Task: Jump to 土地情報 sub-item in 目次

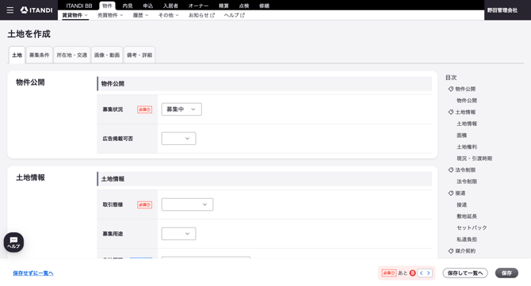Action: [x=467, y=124]
